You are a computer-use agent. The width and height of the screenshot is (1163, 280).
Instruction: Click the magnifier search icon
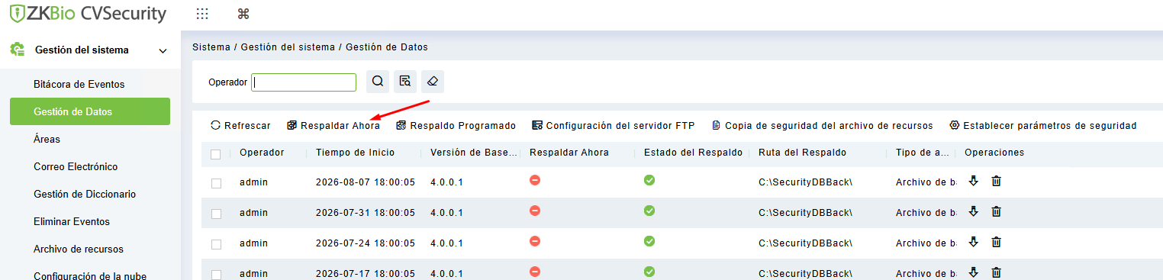coord(378,82)
